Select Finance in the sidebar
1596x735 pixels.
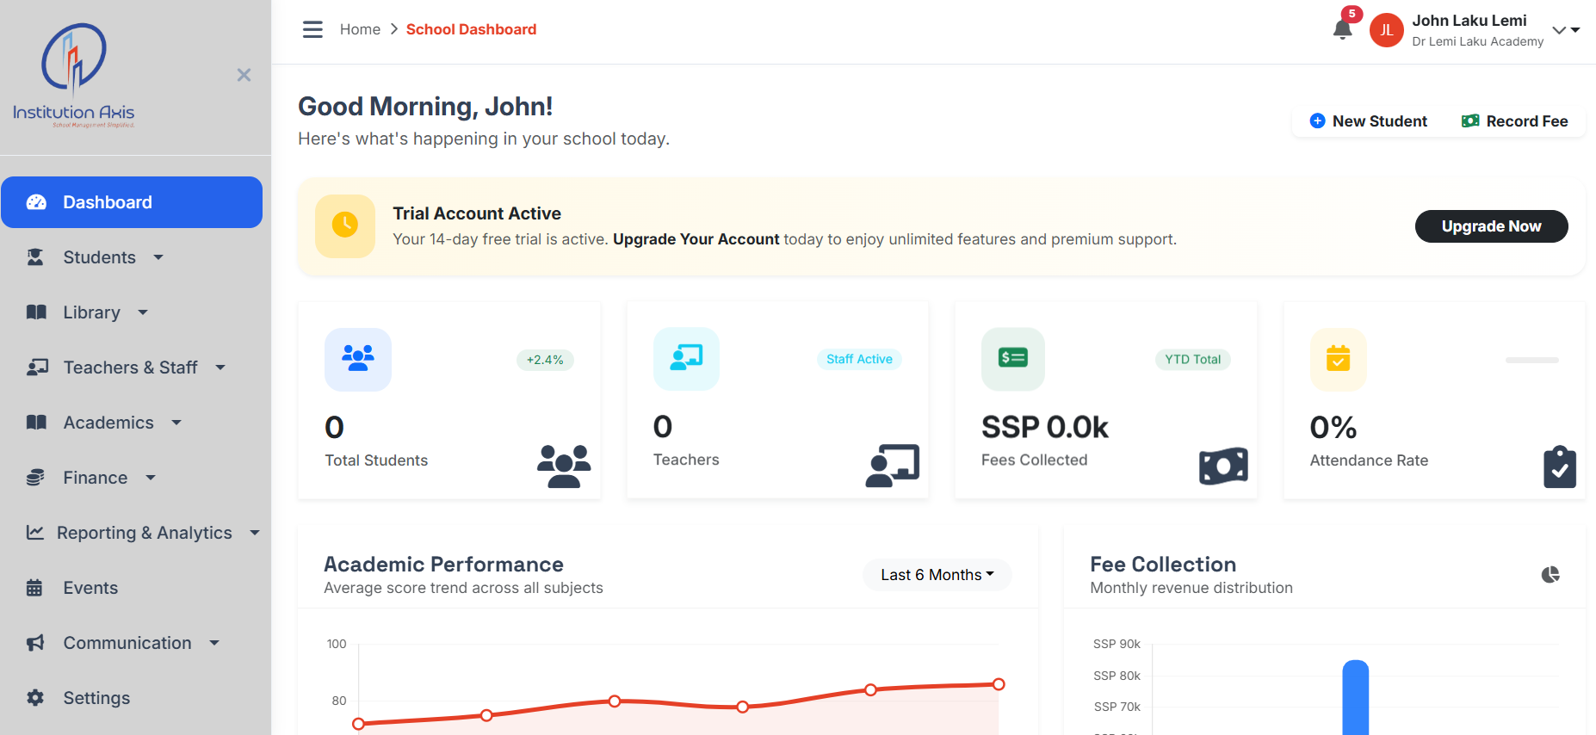tap(96, 478)
